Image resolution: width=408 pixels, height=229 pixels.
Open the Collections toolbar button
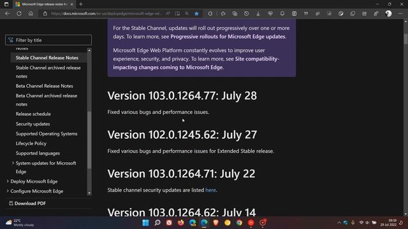click(x=235, y=13)
